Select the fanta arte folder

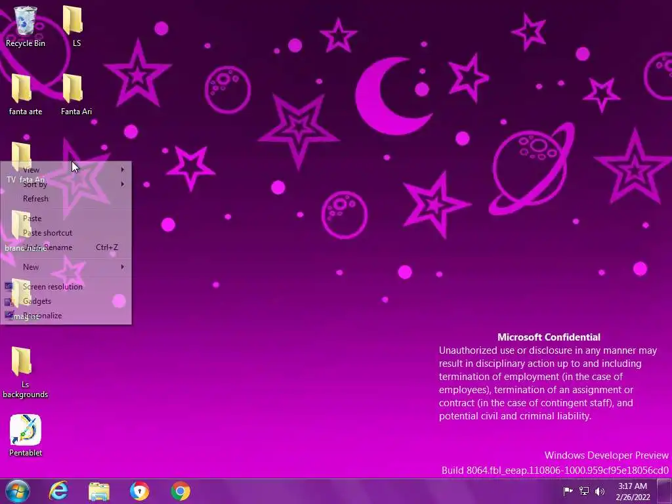coord(26,94)
